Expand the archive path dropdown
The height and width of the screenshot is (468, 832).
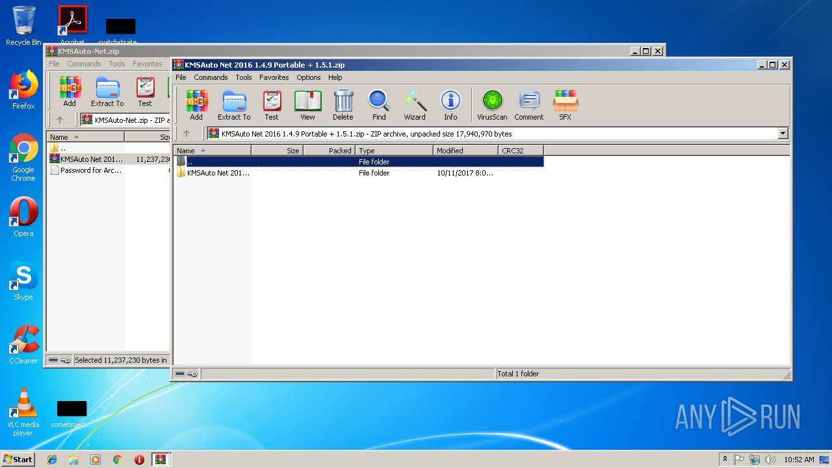tap(783, 134)
